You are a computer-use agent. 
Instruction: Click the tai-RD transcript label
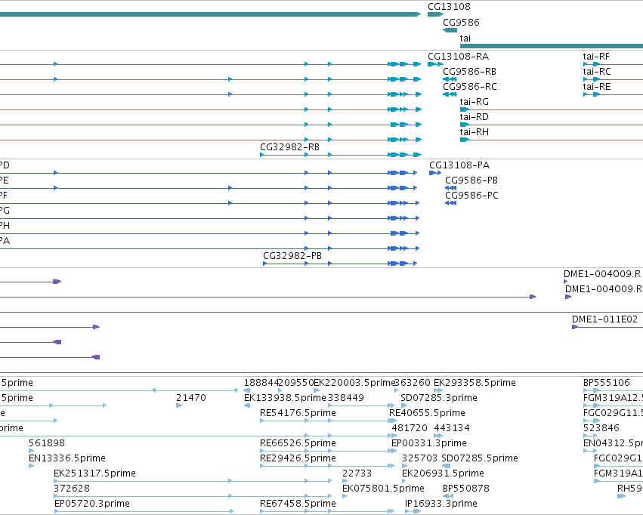[x=474, y=117]
